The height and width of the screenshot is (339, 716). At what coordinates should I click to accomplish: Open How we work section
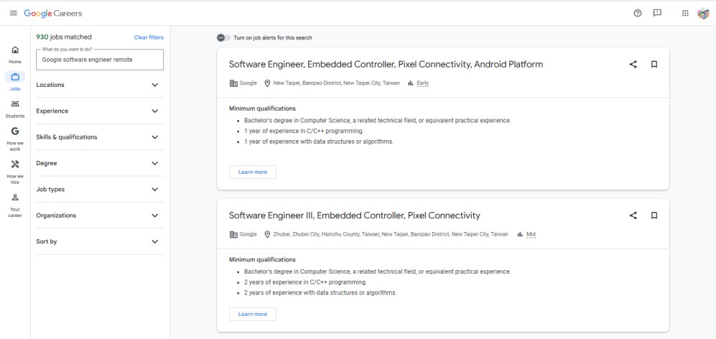pos(15,139)
